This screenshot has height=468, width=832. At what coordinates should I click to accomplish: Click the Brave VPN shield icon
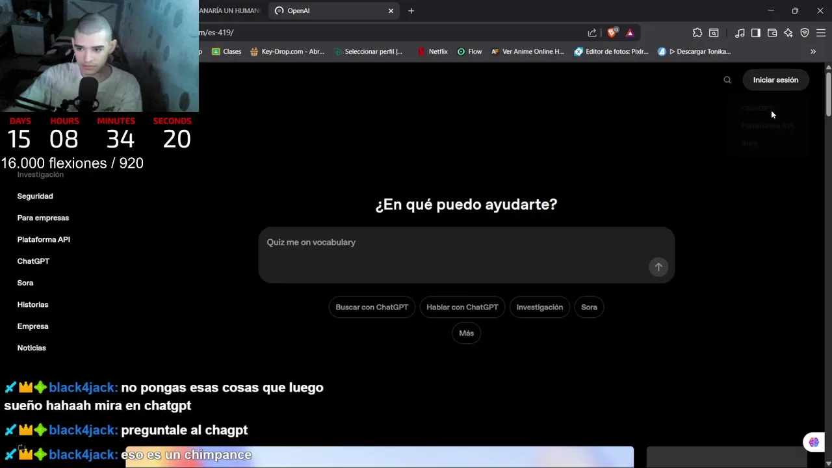coord(805,32)
